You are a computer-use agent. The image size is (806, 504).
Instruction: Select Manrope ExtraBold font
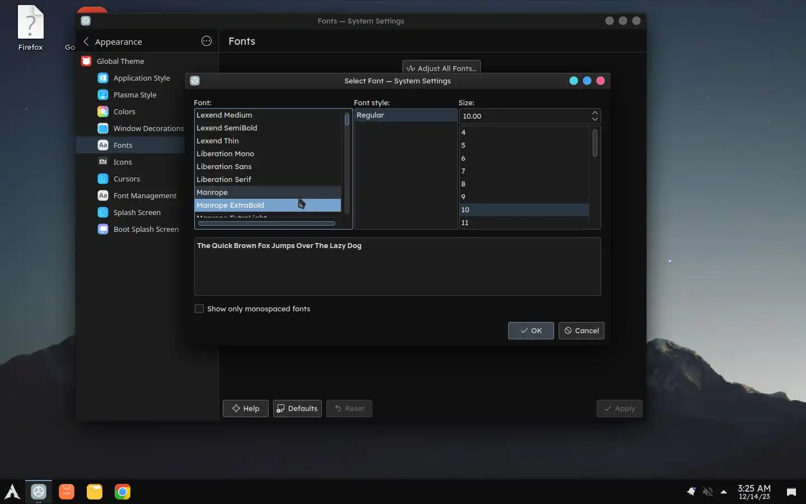(268, 205)
